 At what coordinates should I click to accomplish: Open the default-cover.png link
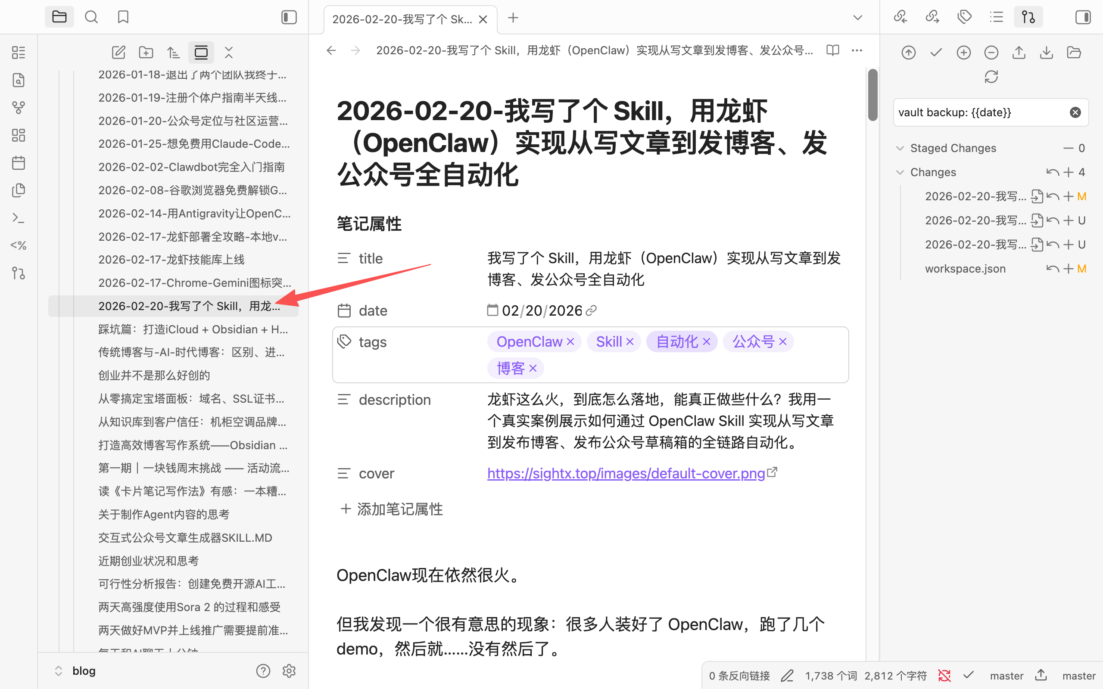(626, 473)
